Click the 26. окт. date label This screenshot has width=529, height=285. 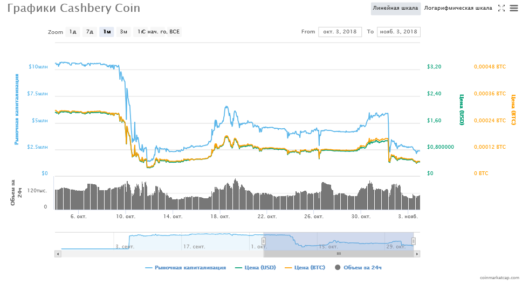point(314,216)
